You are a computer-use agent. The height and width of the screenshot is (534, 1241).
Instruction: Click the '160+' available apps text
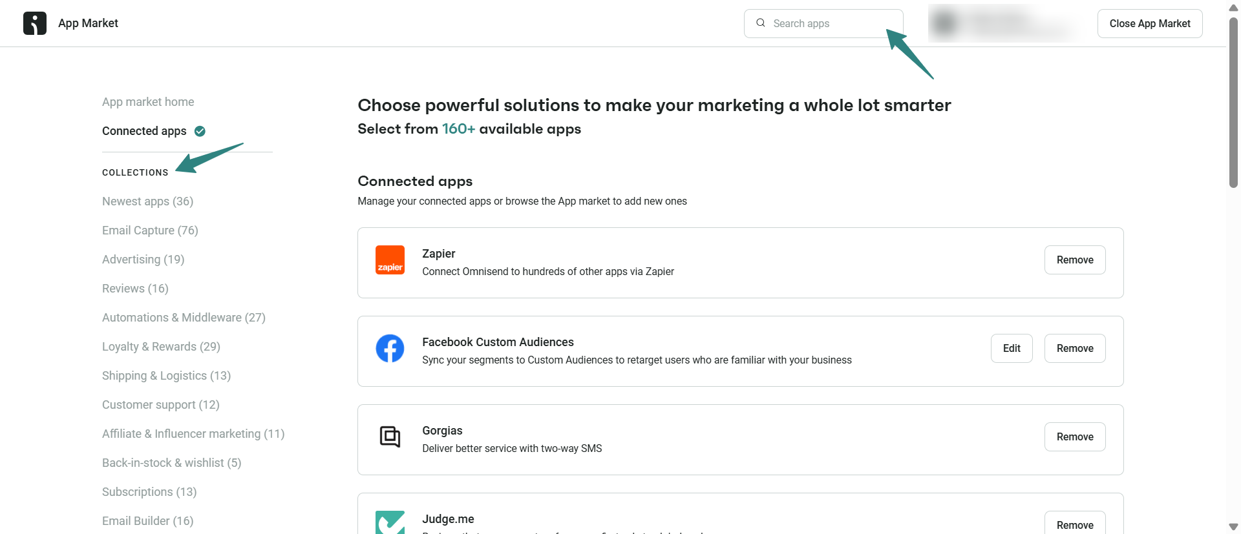coord(458,129)
